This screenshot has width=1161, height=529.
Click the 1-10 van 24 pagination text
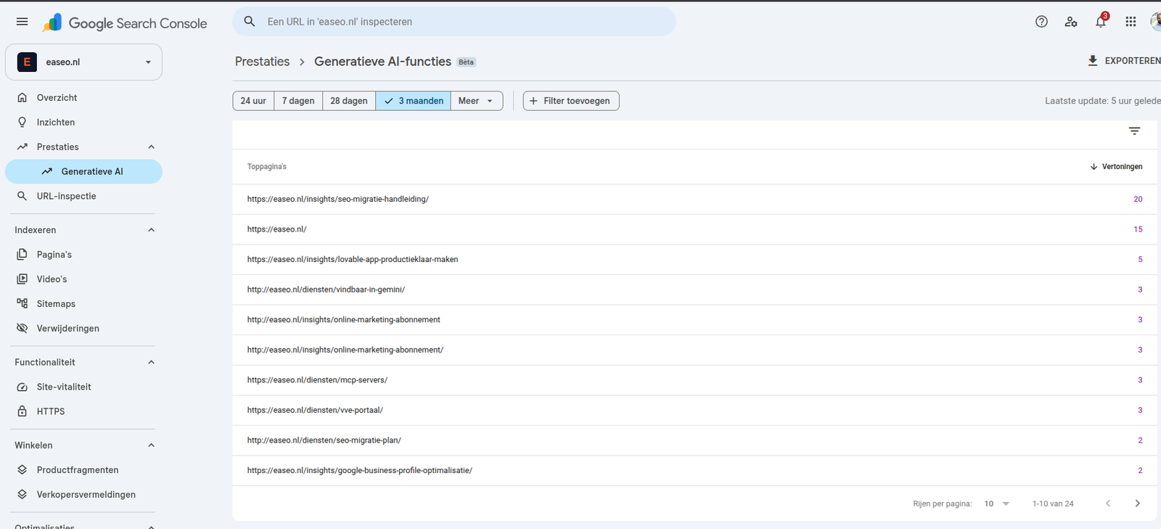(1053, 504)
